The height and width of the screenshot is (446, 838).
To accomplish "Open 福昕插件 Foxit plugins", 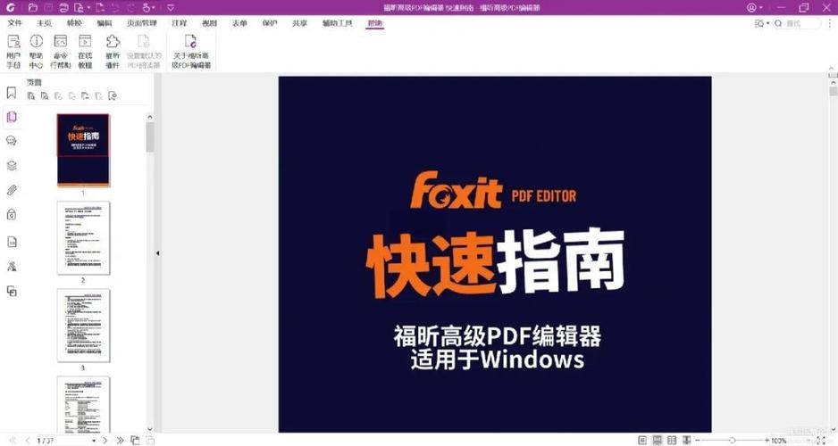I will 113,52.
